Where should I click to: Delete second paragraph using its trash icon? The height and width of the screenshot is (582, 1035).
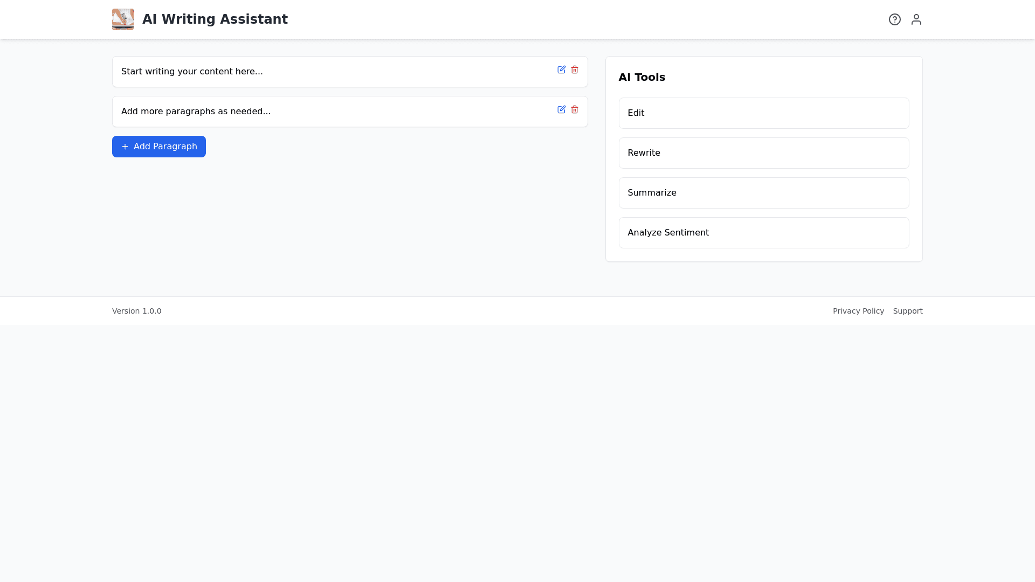coord(575,109)
